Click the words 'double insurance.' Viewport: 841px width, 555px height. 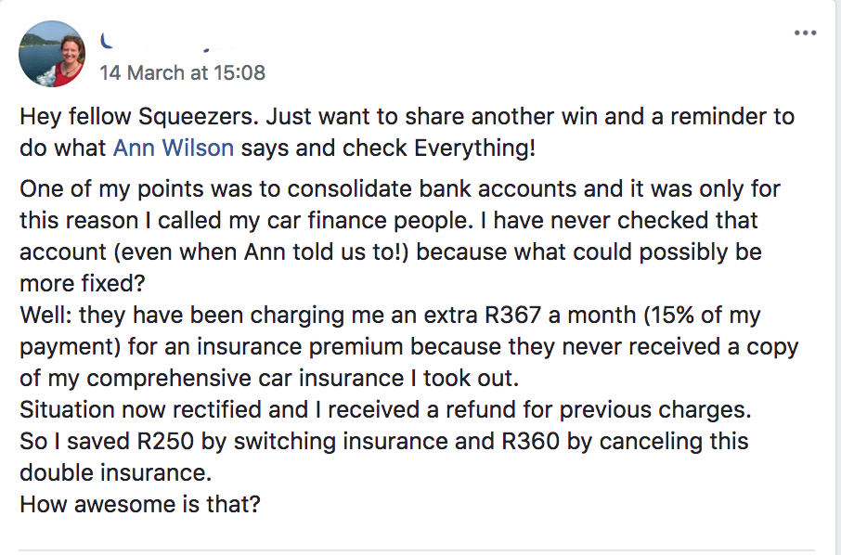[x=114, y=472]
